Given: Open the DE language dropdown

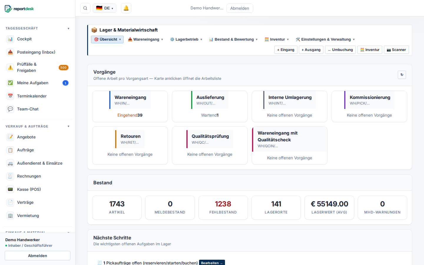Looking at the screenshot, I should pyautogui.click(x=105, y=8).
